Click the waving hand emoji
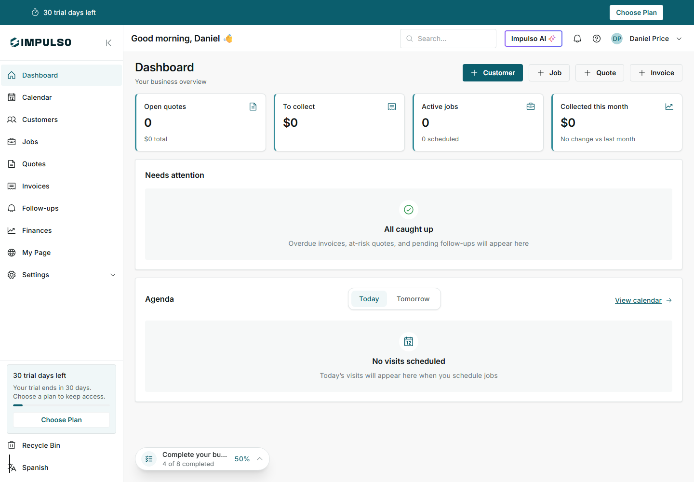694x482 pixels. (x=228, y=39)
